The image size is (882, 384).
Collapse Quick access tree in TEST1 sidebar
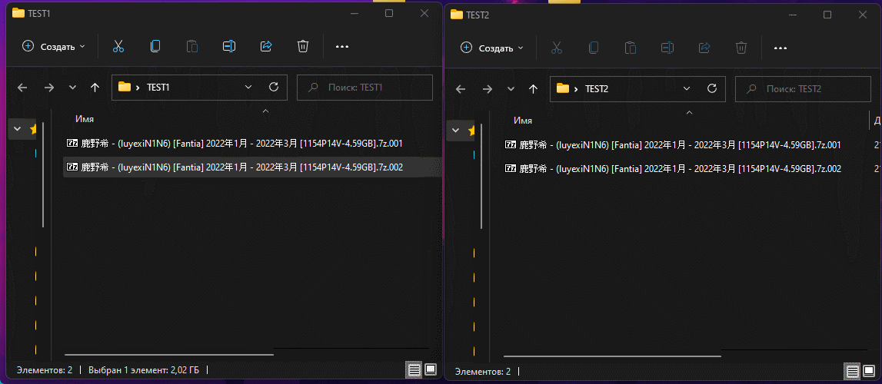17,129
